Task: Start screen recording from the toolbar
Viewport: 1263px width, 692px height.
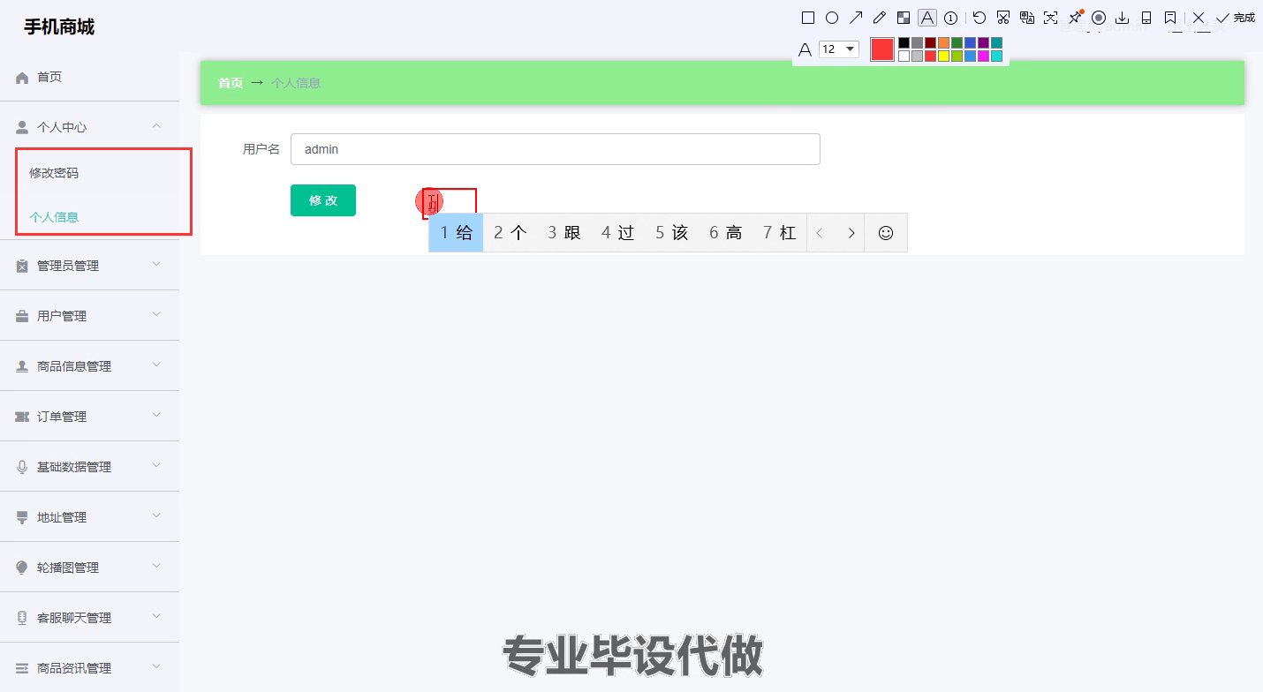Action: (x=1099, y=18)
